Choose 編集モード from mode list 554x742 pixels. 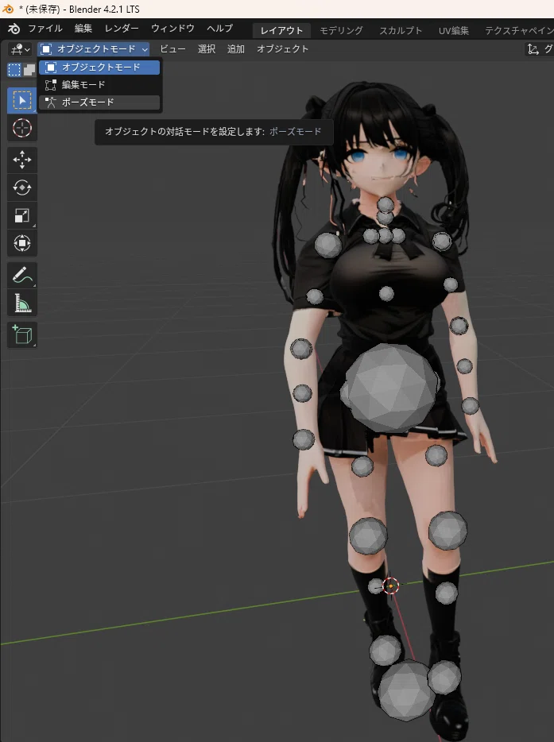tap(99, 85)
